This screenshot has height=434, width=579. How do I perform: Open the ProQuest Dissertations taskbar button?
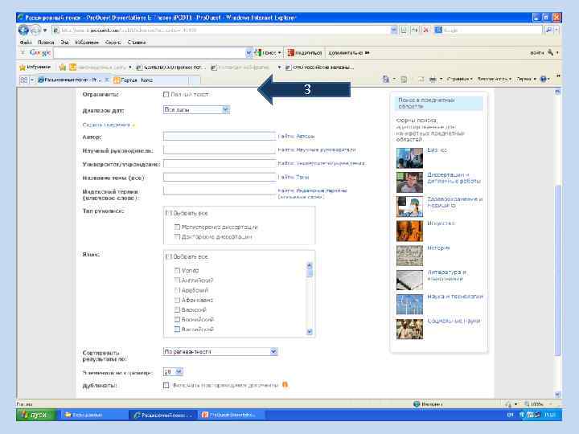click(231, 415)
